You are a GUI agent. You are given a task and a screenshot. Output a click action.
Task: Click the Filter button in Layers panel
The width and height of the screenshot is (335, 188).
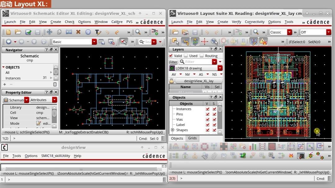point(173,62)
